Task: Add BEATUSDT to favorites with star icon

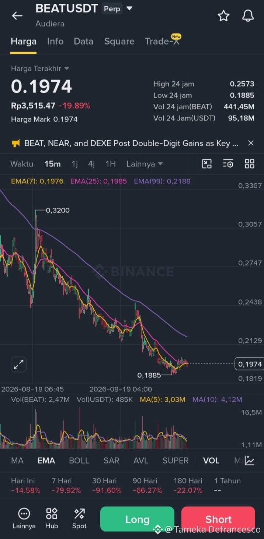Action: tap(223, 16)
